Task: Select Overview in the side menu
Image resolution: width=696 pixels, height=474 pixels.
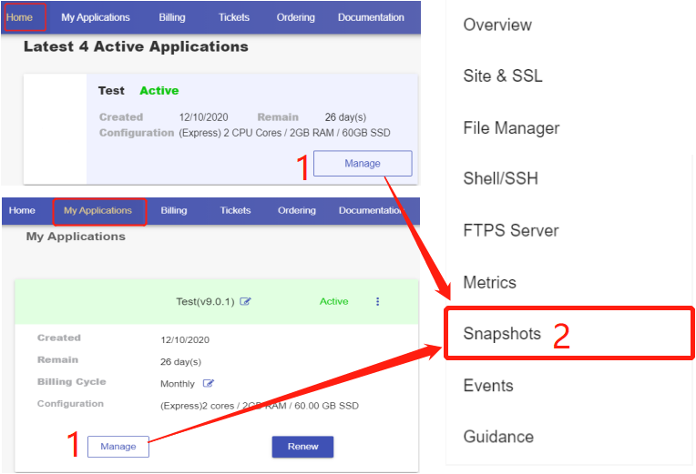Action: 497,25
